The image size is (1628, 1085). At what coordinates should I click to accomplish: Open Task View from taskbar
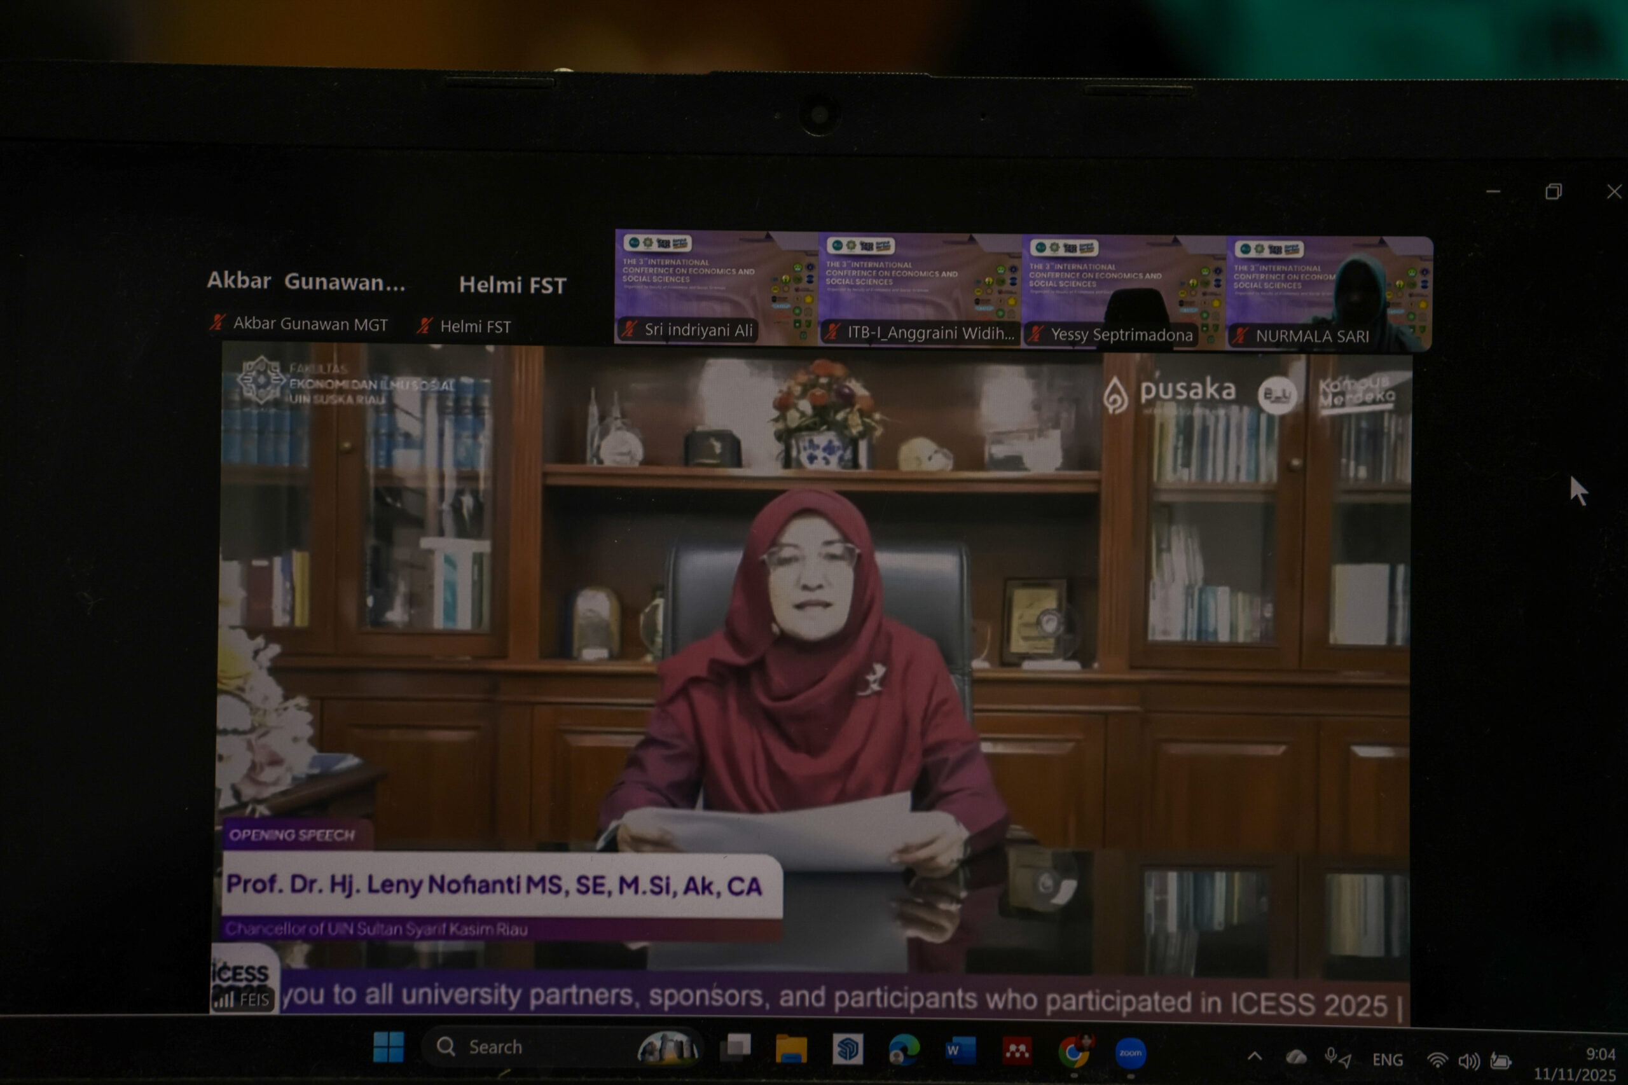(736, 1047)
